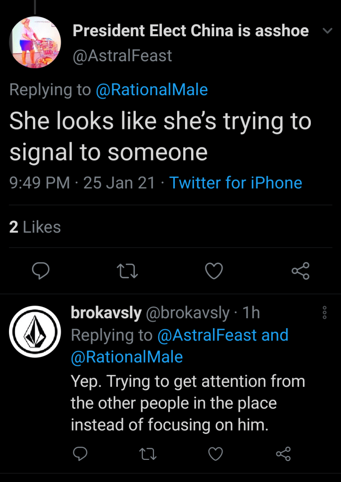Reply to the AstralFeast tweet

(x=41, y=271)
